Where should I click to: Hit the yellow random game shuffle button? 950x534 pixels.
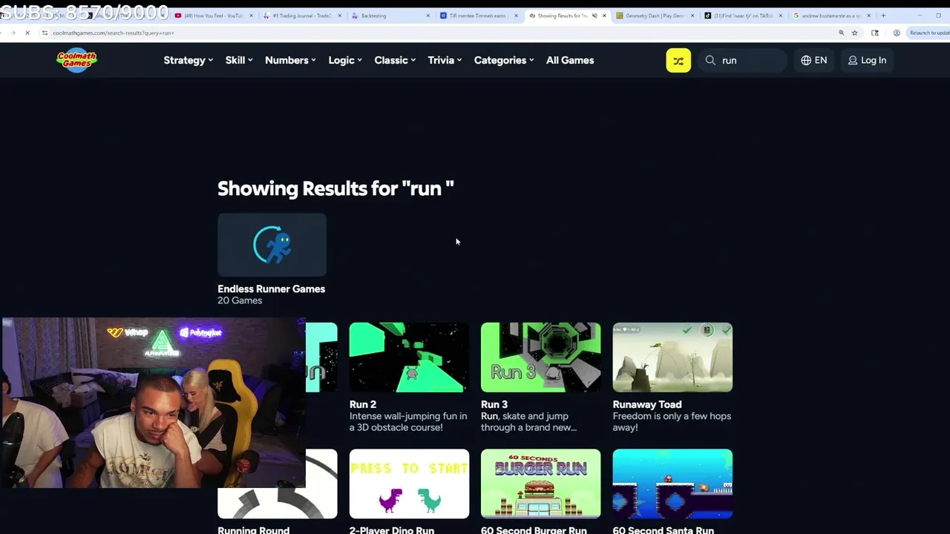[x=678, y=60]
